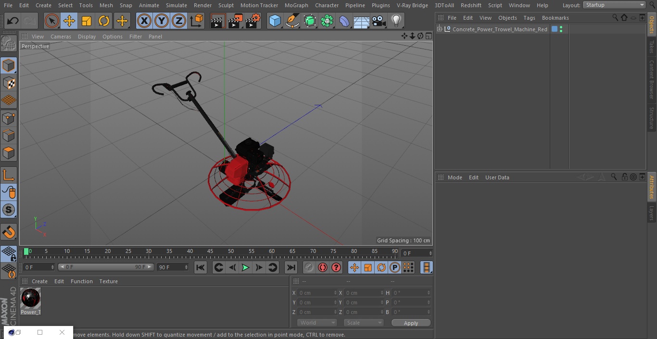Open the World coordinate dropdown
This screenshot has height=339, width=657.
(317, 323)
